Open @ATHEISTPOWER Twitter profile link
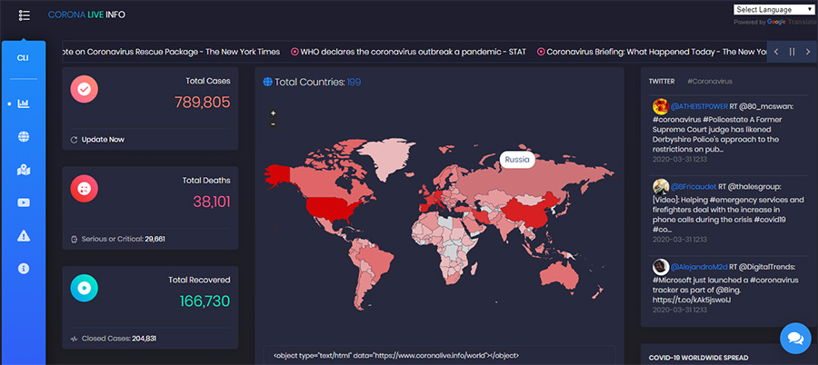 (x=699, y=106)
